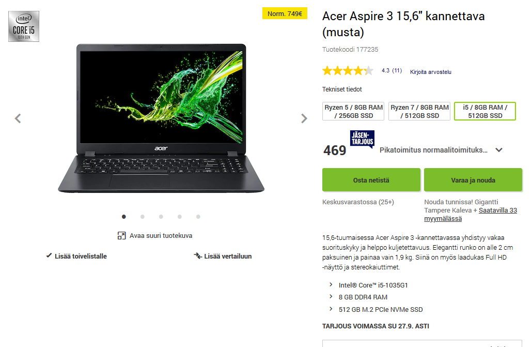The image size is (532, 347).
Task: Expand the Pikatoimitus delivery options dropdown
Action: coord(499,150)
